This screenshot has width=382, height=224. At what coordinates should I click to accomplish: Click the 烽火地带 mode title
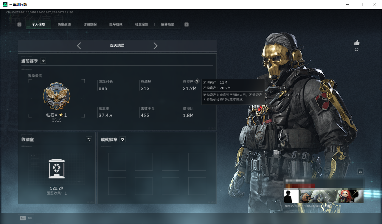point(117,46)
